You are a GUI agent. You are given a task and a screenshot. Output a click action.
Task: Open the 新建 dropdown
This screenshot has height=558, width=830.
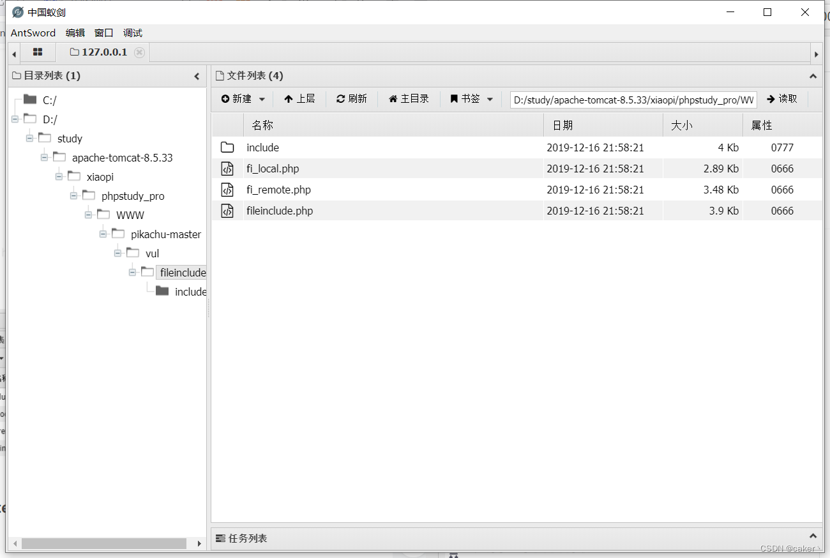pyautogui.click(x=243, y=99)
